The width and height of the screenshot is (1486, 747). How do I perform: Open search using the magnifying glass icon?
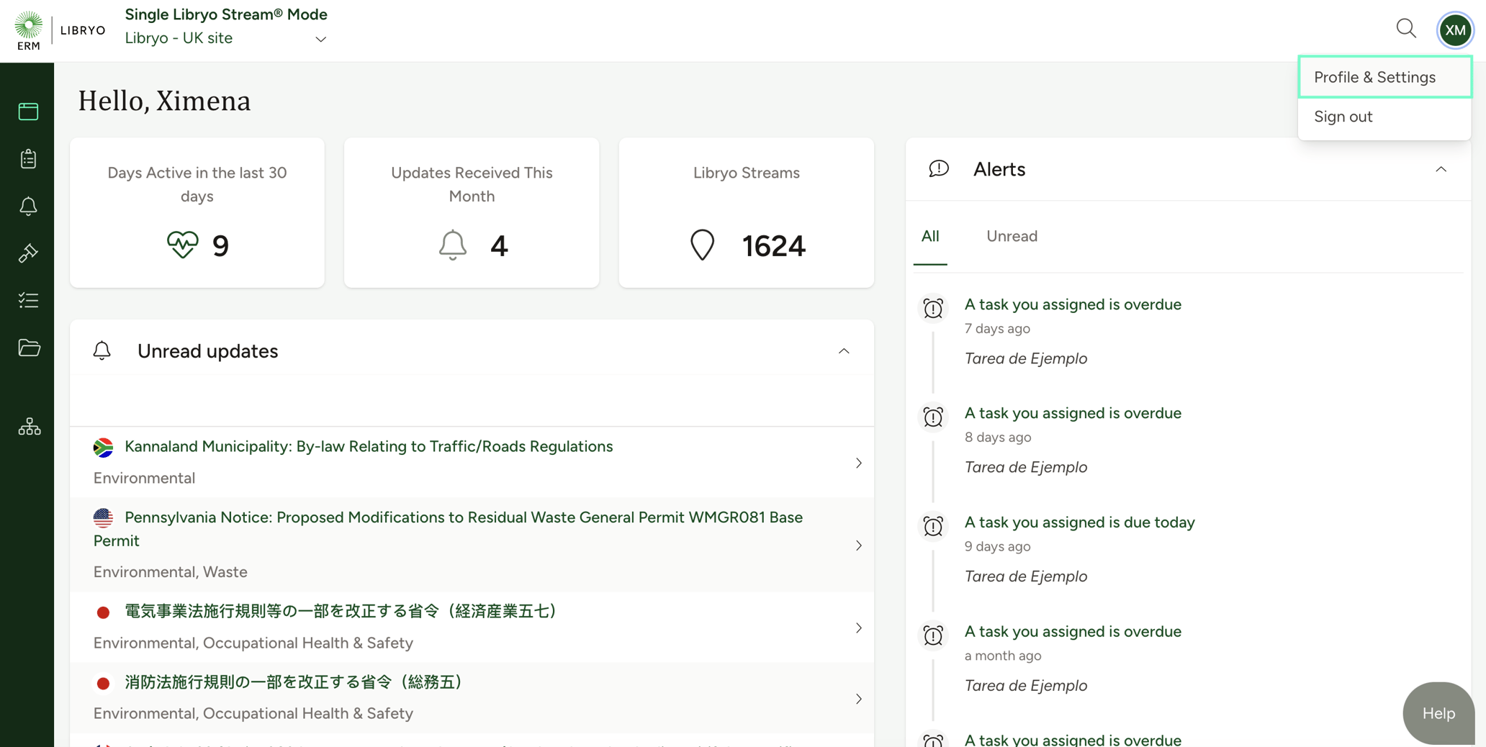tap(1406, 28)
